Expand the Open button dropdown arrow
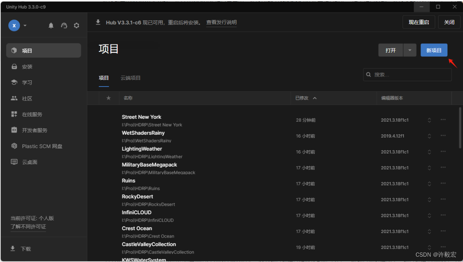Image resolution: width=463 pixels, height=262 pixels. coord(410,50)
